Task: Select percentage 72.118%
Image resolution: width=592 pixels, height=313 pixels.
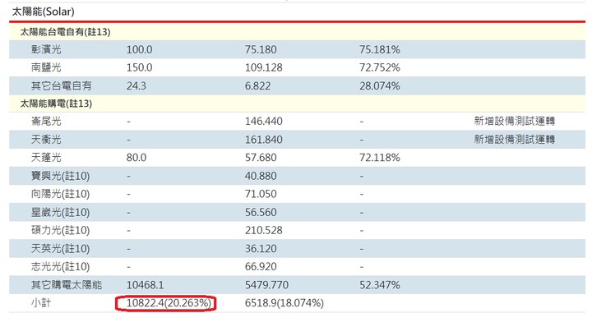Action: click(379, 157)
